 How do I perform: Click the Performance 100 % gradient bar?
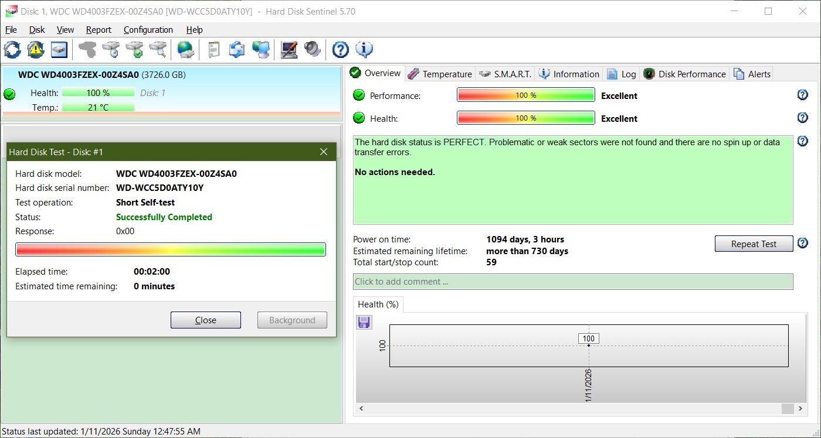pyautogui.click(x=526, y=95)
